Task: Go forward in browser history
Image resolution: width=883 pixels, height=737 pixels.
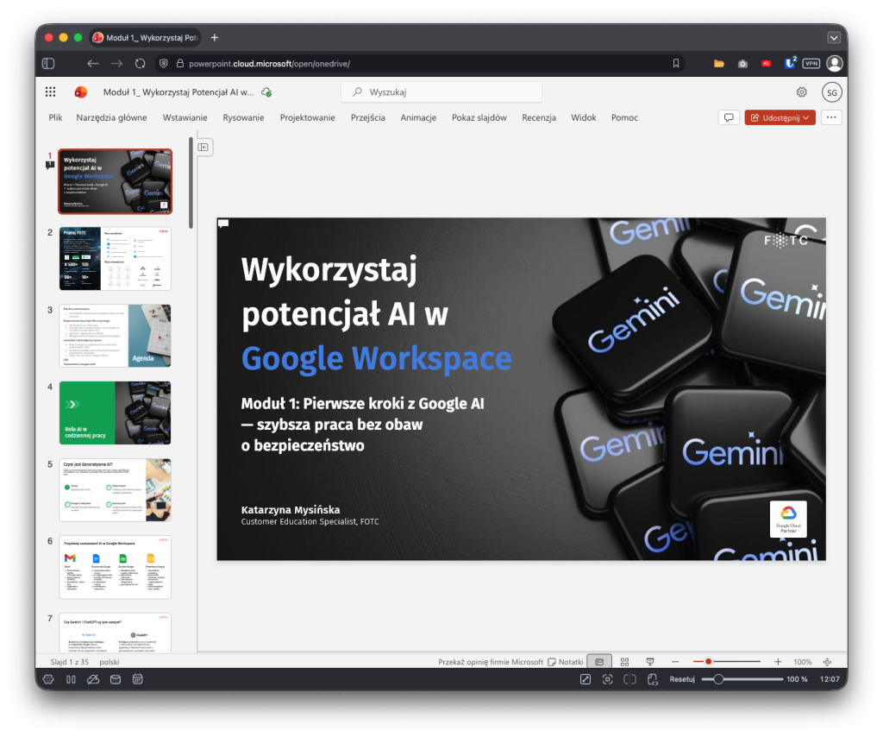Action: coord(116,64)
